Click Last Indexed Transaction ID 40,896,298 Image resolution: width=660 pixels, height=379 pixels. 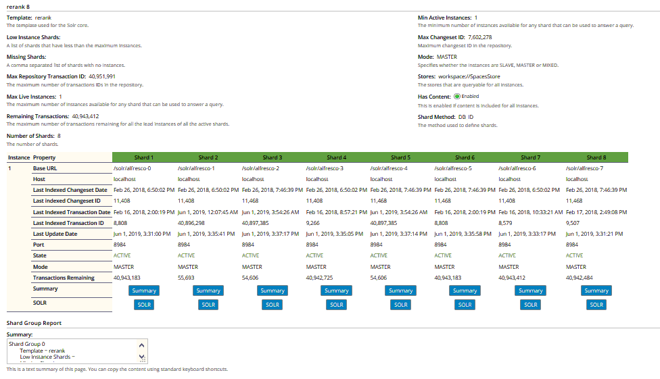point(191,224)
